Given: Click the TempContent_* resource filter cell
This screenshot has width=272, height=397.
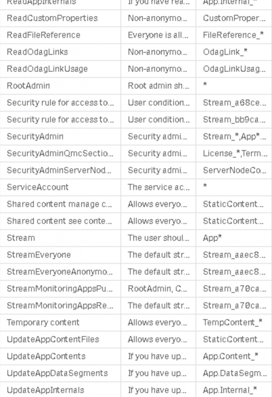Looking at the screenshot, I should click(x=232, y=323).
